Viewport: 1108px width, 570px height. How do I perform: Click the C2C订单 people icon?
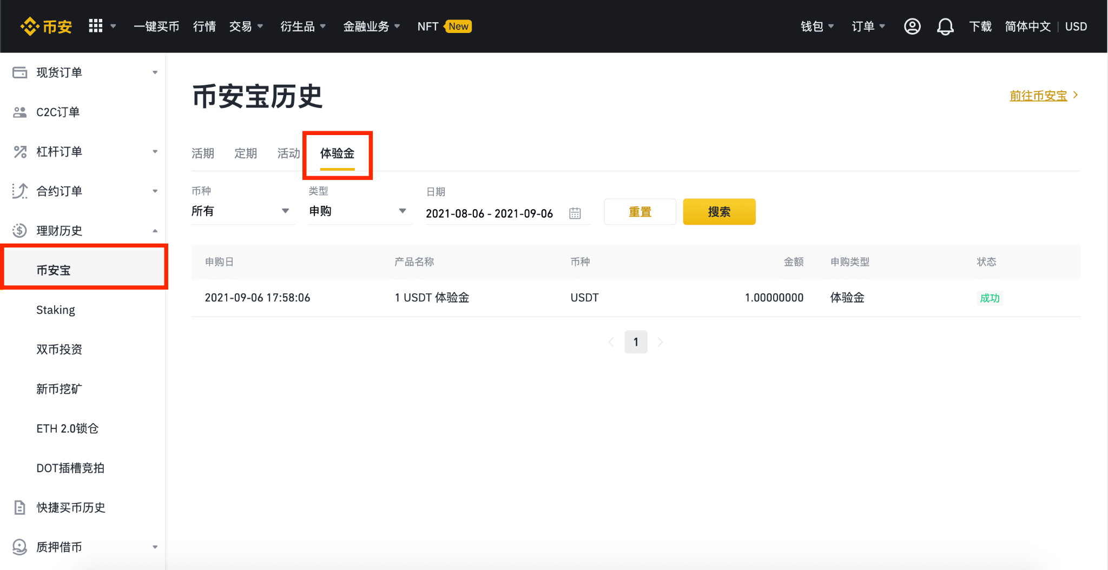pos(20,112)
